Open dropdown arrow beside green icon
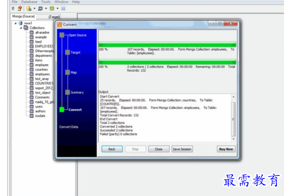The height and width of the screenshot is (196, 284). tap(58, 8)
